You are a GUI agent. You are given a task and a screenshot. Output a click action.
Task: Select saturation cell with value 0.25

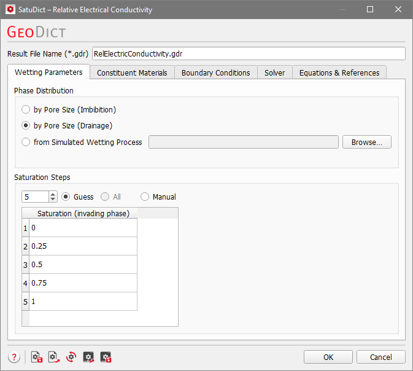click(83, 246)
